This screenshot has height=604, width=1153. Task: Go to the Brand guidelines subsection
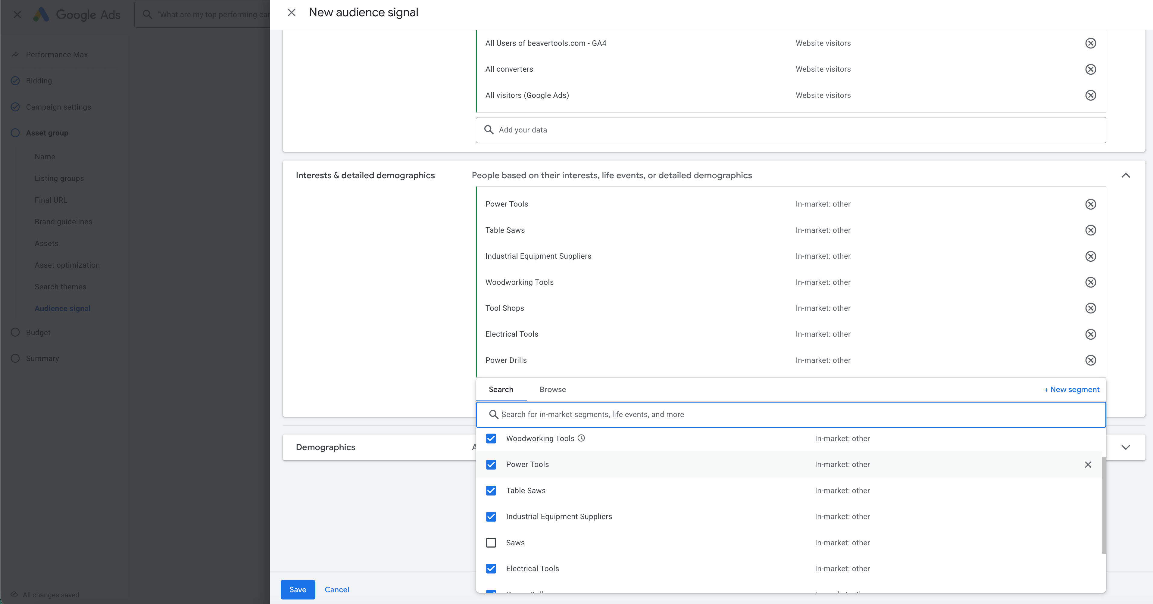point(63,222)
